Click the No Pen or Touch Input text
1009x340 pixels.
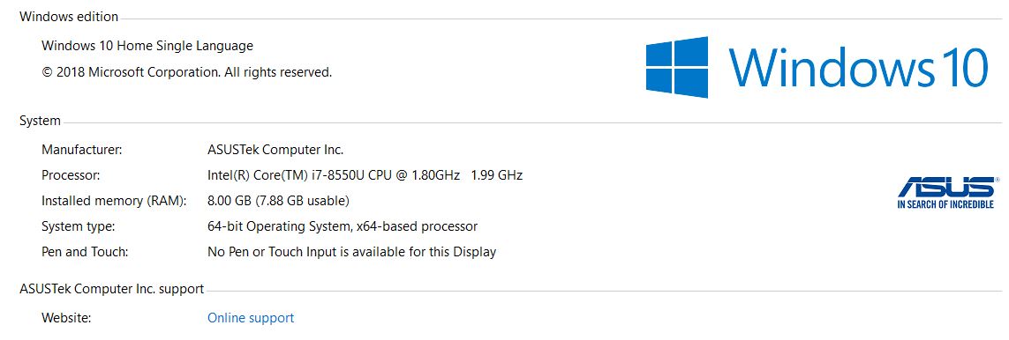click(352, 252)
